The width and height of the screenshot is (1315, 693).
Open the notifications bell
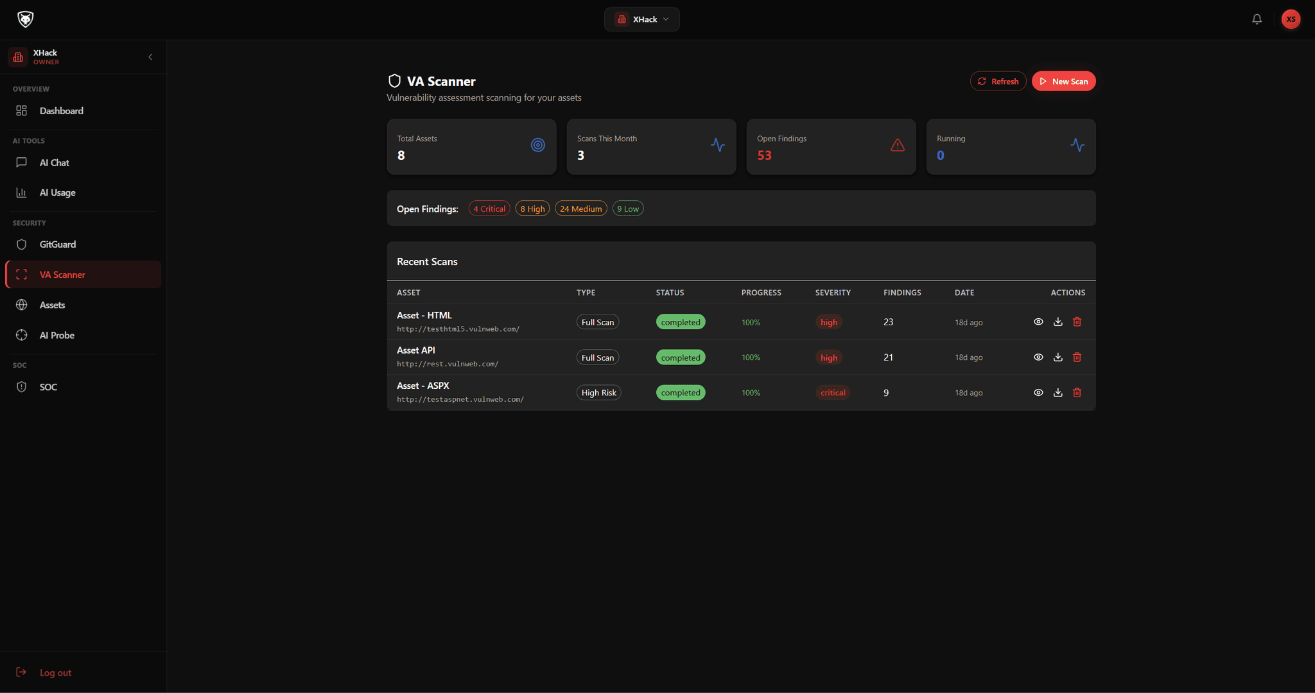click(1257, 19)
